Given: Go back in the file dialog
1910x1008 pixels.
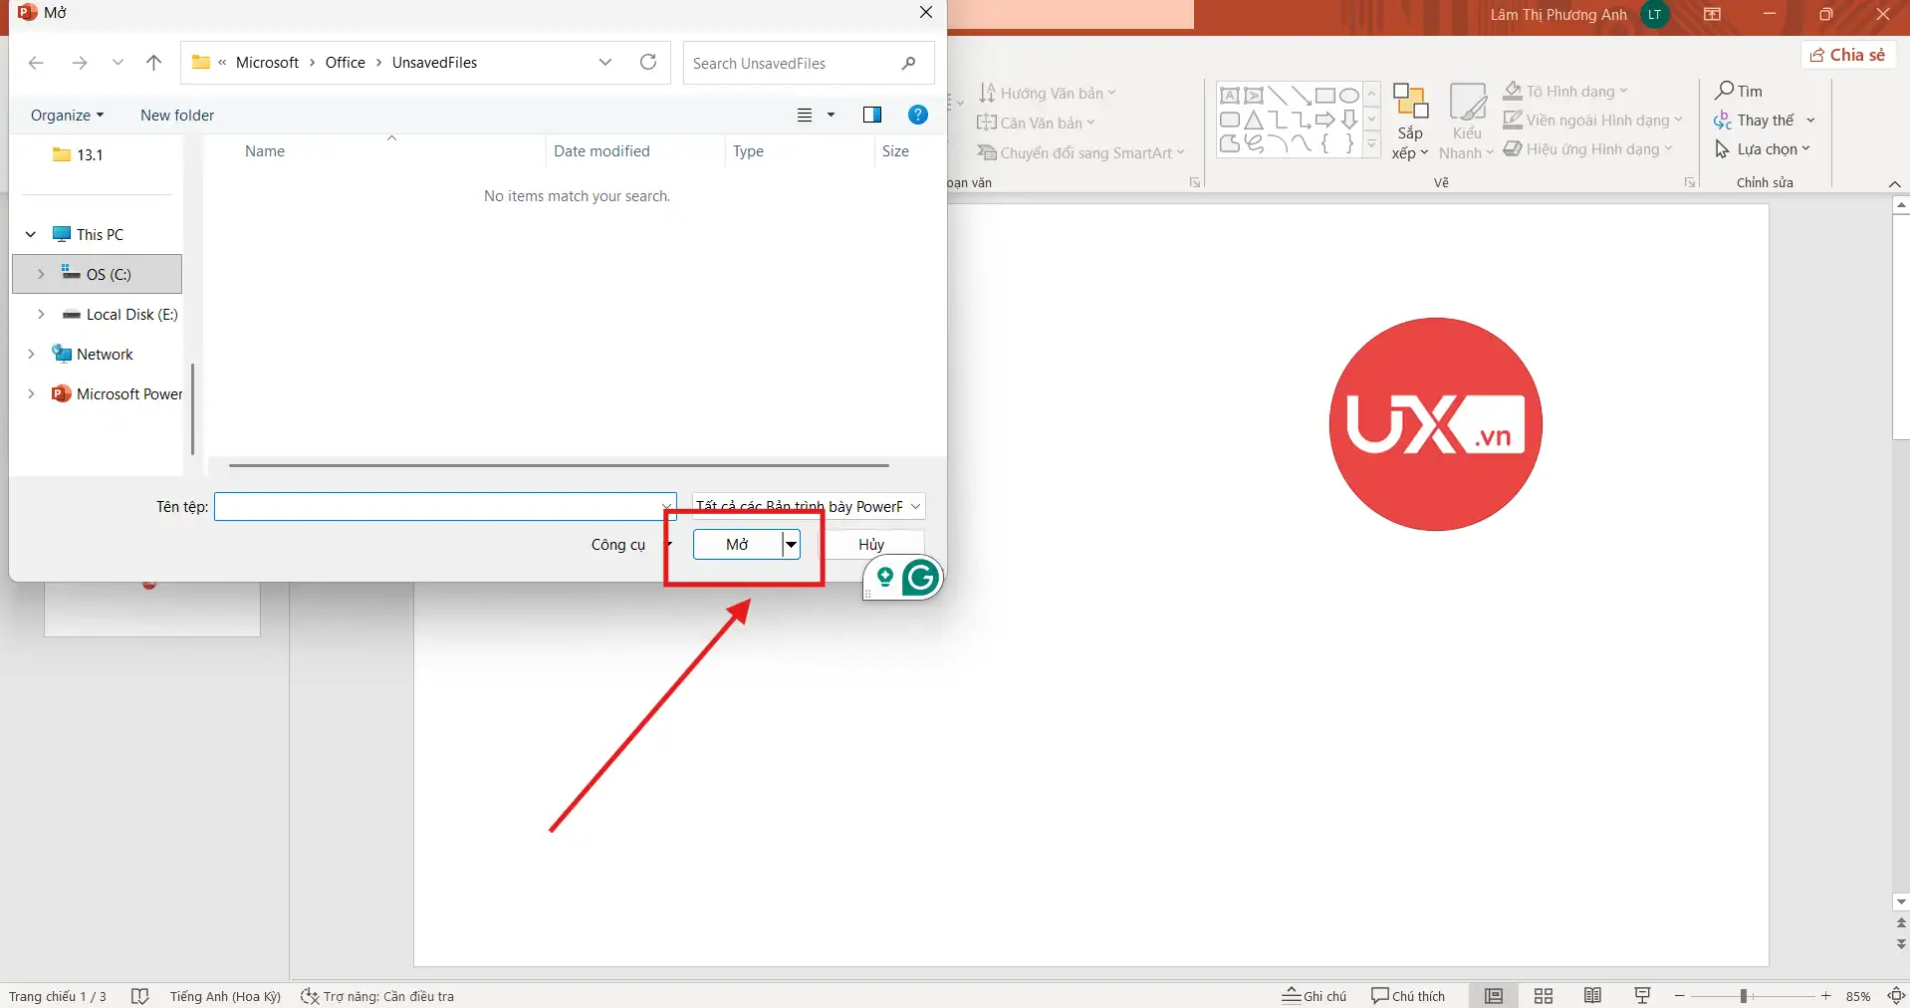Looking at the screenshot, I should (x=36, y=63).
